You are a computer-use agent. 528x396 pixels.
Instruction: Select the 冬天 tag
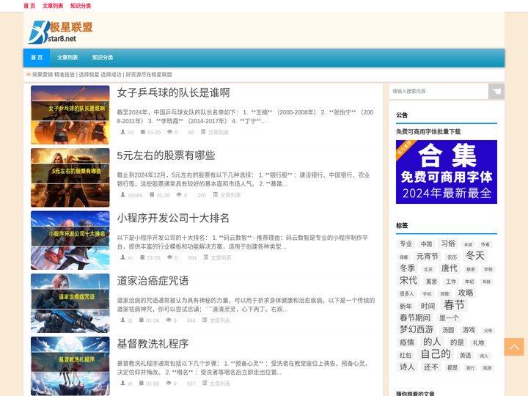[x=474, y=255]
